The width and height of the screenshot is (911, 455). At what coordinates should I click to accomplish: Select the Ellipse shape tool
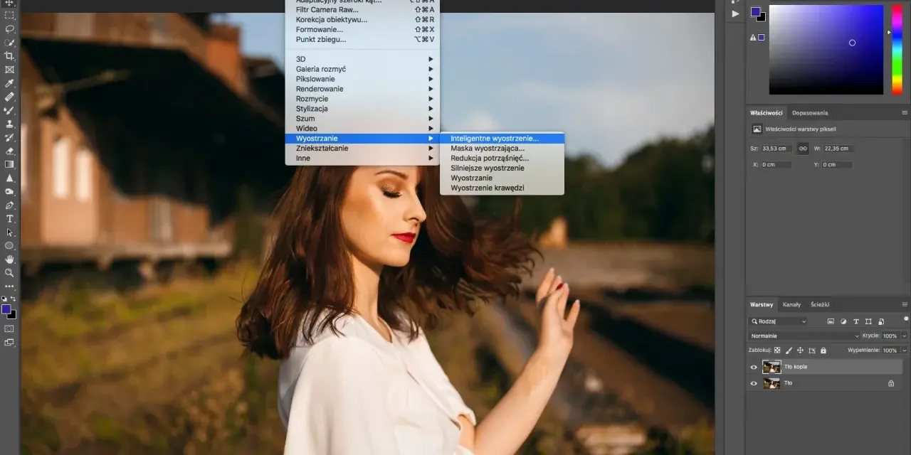pyautogui.click(x=9, y=245)
